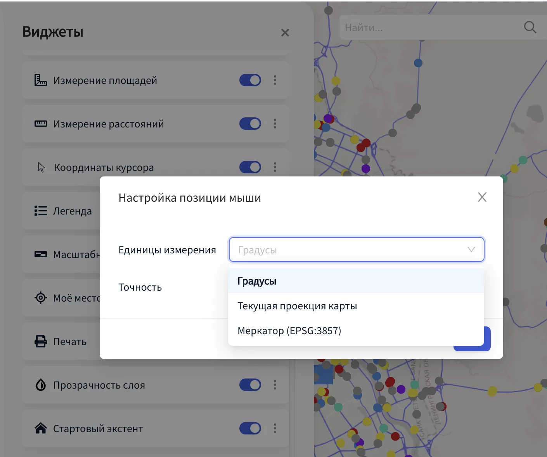547x457 pixels.
Task: Open three-dot menu for Стартовый экстент
Action: tap(275, 429)
